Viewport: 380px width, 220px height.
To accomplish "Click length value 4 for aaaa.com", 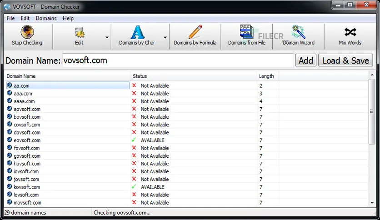I will pyautogui.click(x=261, y=101).
